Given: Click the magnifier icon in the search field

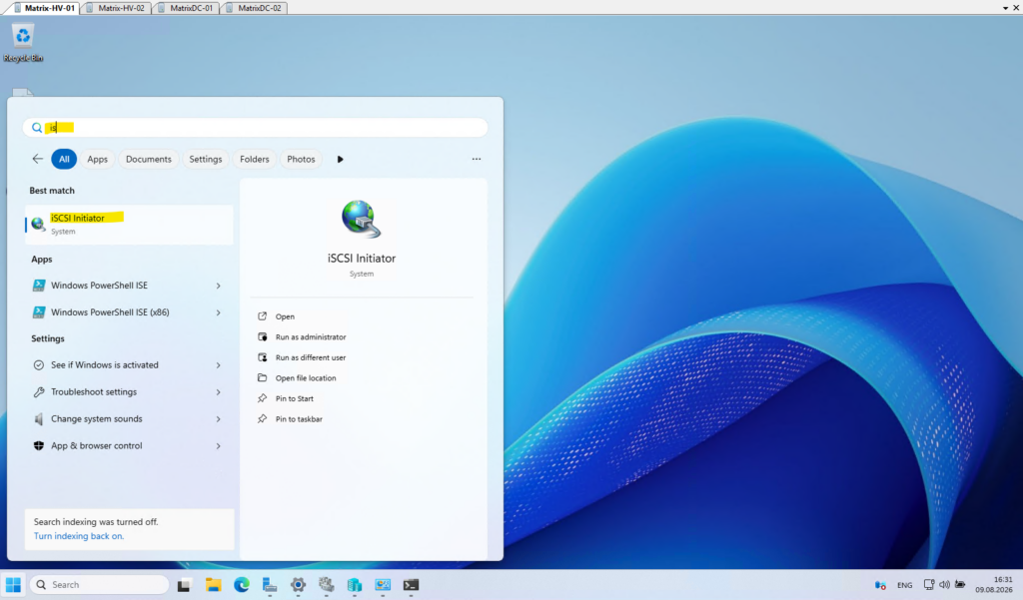Looking at the screenshot, I should tap(37, 128).
